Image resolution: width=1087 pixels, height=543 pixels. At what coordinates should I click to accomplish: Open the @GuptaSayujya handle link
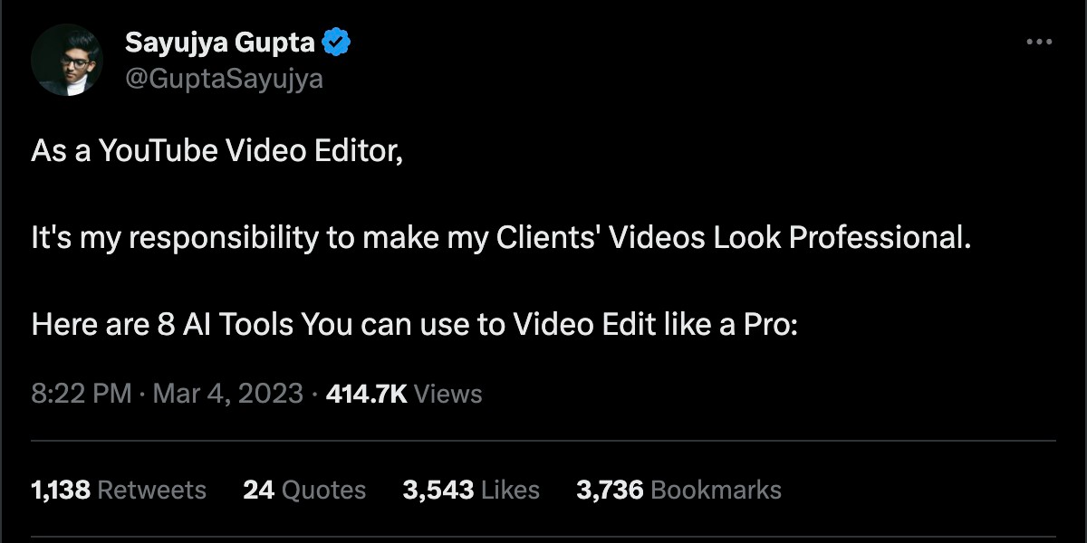pyautogui.click(x=224, y=79)
